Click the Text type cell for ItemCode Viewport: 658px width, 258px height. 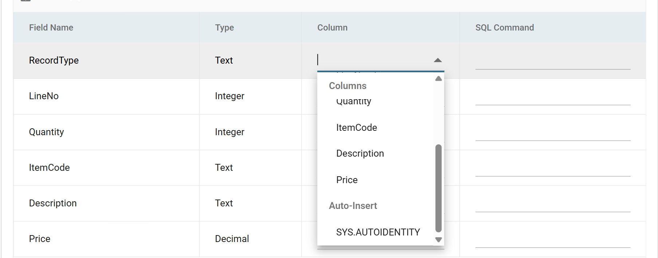[250, 168]
